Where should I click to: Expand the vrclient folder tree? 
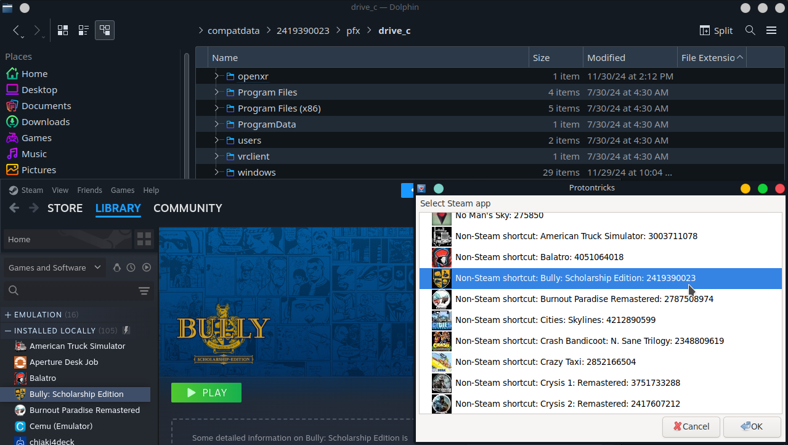[216, 156]
